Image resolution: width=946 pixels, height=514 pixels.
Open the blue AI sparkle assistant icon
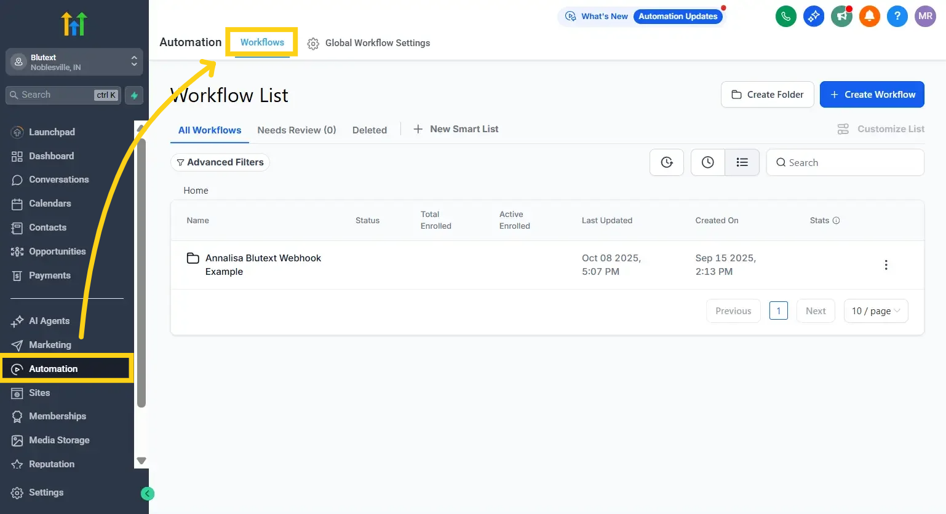(813, 17)
